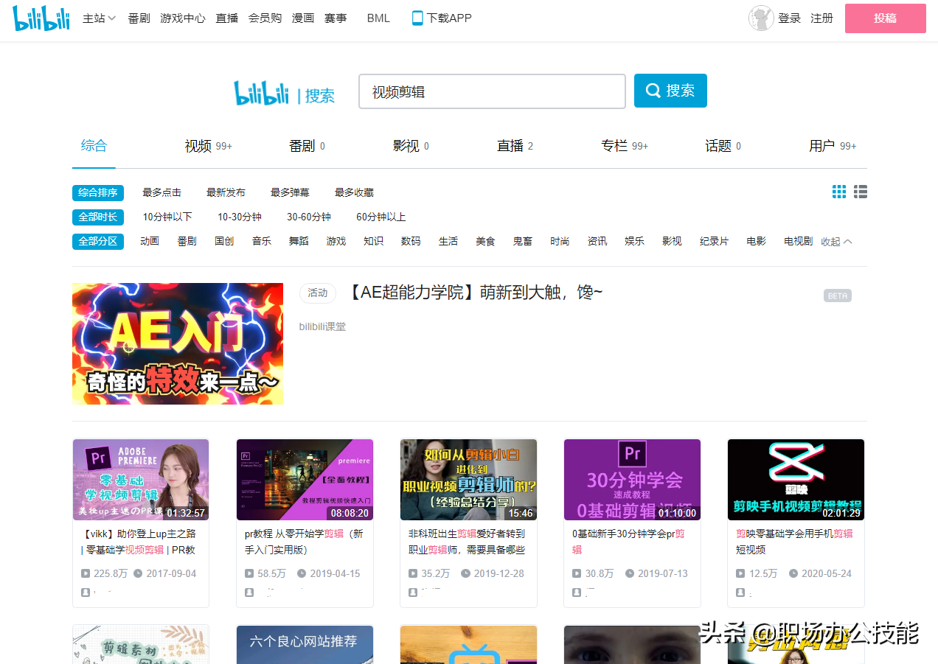Click the bilibili 搜索 logo beside search box
This screenshot has height=664, width=938.
coord(285,94)
